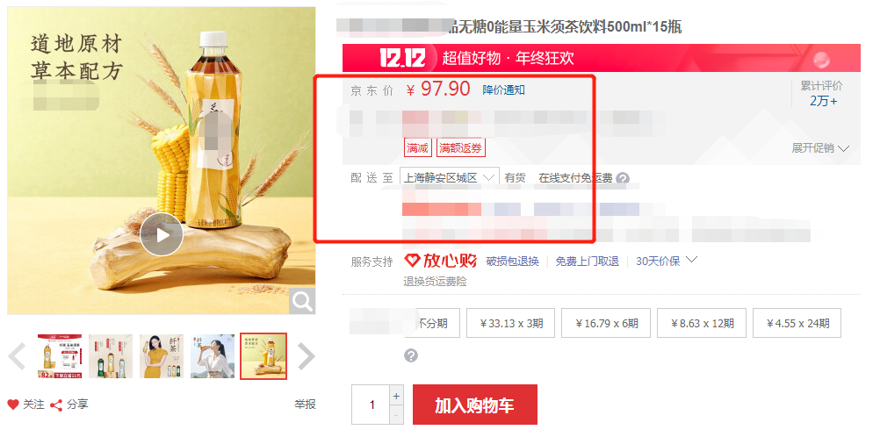The image size is (873, 437).
Task: Click the 放心购 service badge
Action: click(x=441, y=261)
